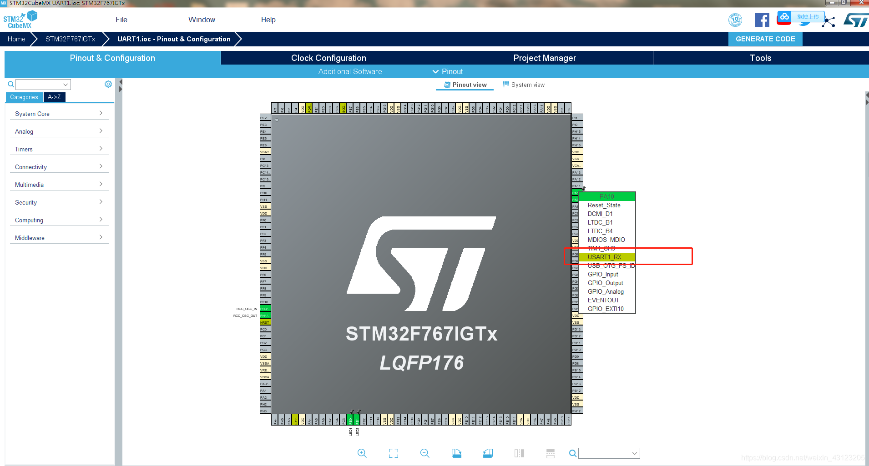
Task: Expand the Computing category
Action: pyautogui.click(x=59, y=220)
